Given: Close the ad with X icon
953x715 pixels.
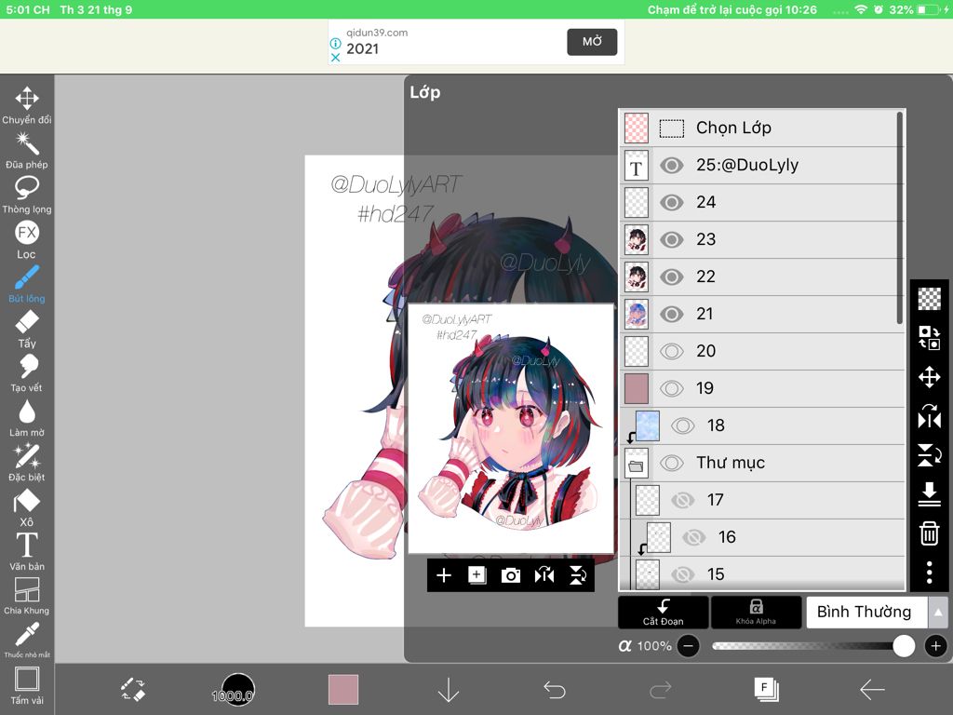Looking at the screenshot, I should 335,57.
